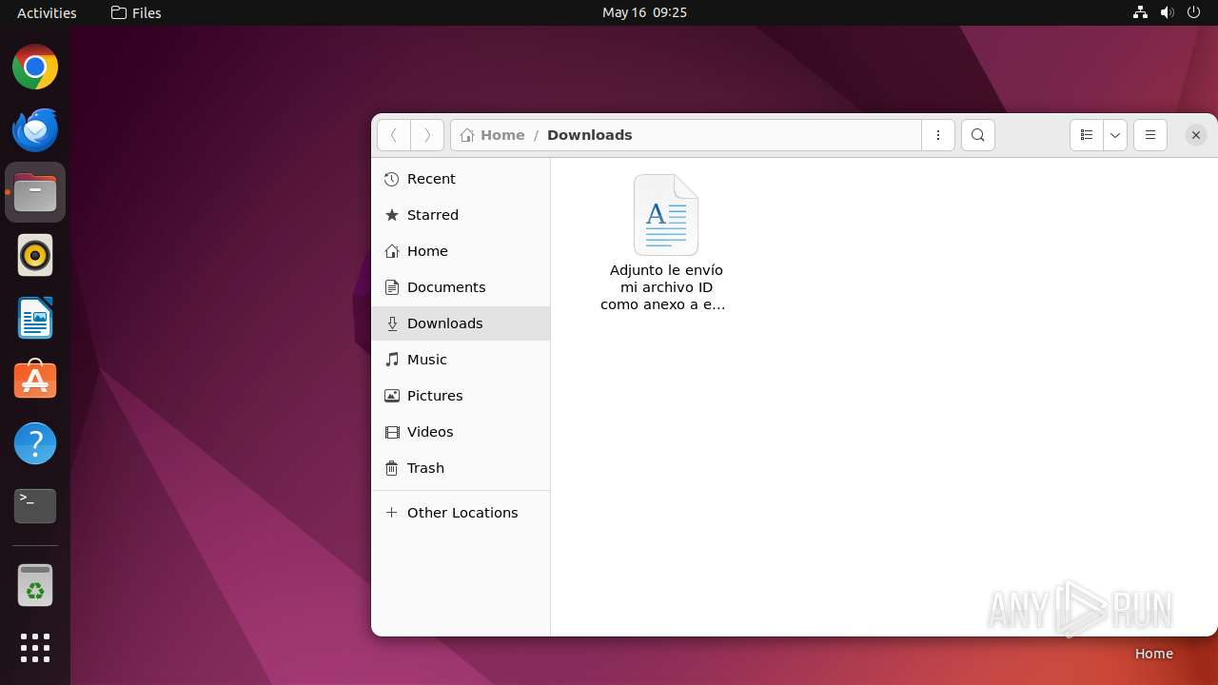
Task: Show Applications grid in dock
Action: click(35, 648)
